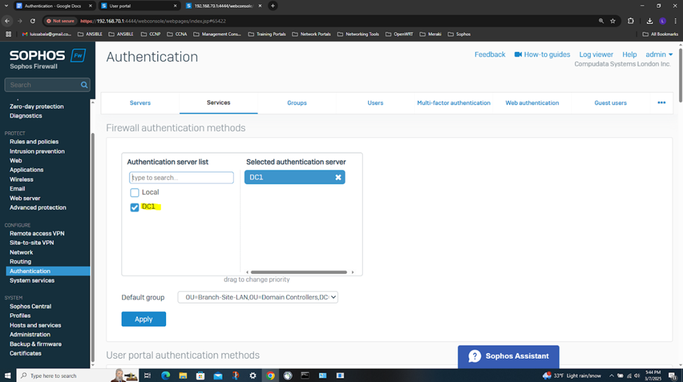Go back using the browser back arrow

[x=8, y=21]
